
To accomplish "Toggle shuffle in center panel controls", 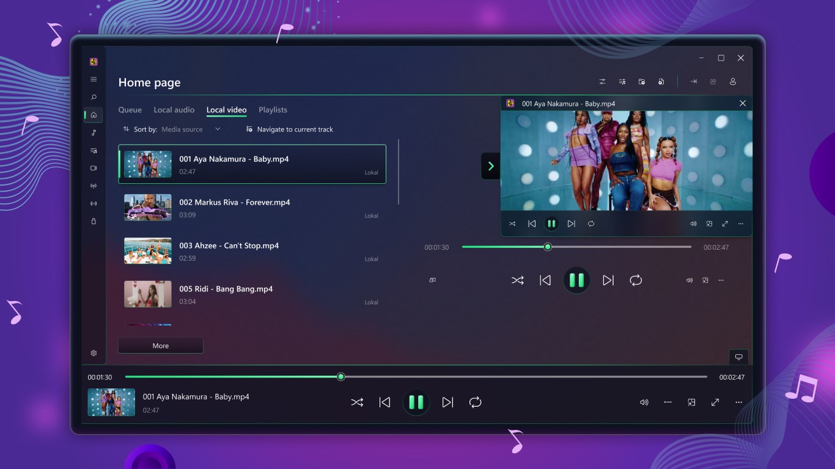I will (517, 280).
